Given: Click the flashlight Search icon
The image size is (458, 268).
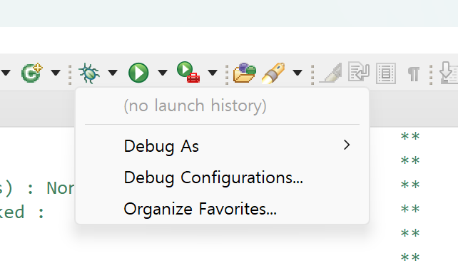Looking at the screenshot, I should [273, 73].
